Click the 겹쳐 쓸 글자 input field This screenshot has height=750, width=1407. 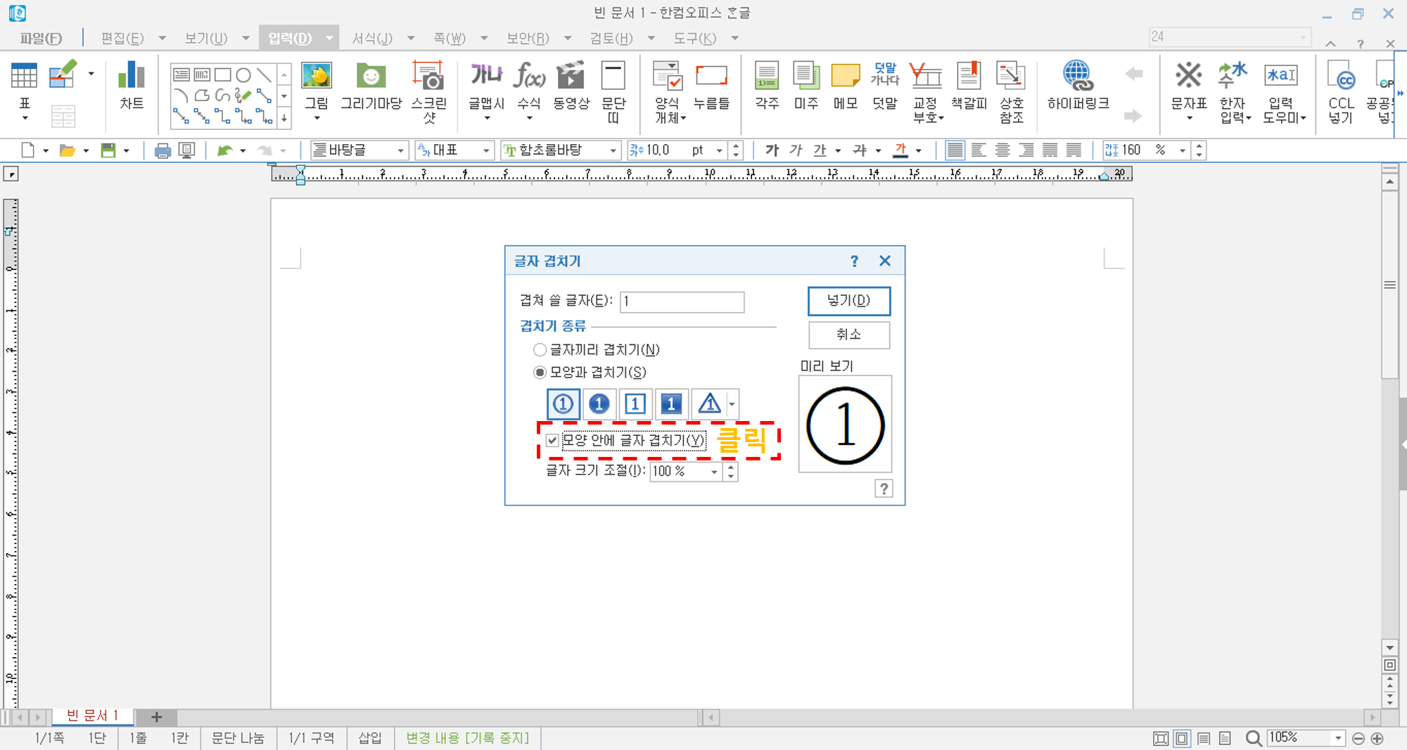682,302
